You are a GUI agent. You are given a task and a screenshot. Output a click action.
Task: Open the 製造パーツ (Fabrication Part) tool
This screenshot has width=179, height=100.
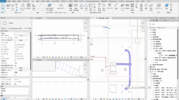[34, 7]
